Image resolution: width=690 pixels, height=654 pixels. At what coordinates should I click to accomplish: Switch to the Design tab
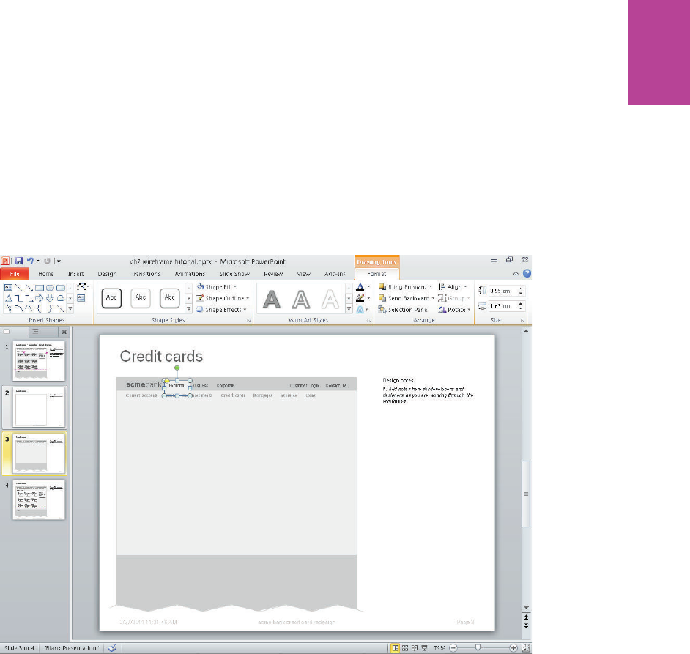(108, 274)
